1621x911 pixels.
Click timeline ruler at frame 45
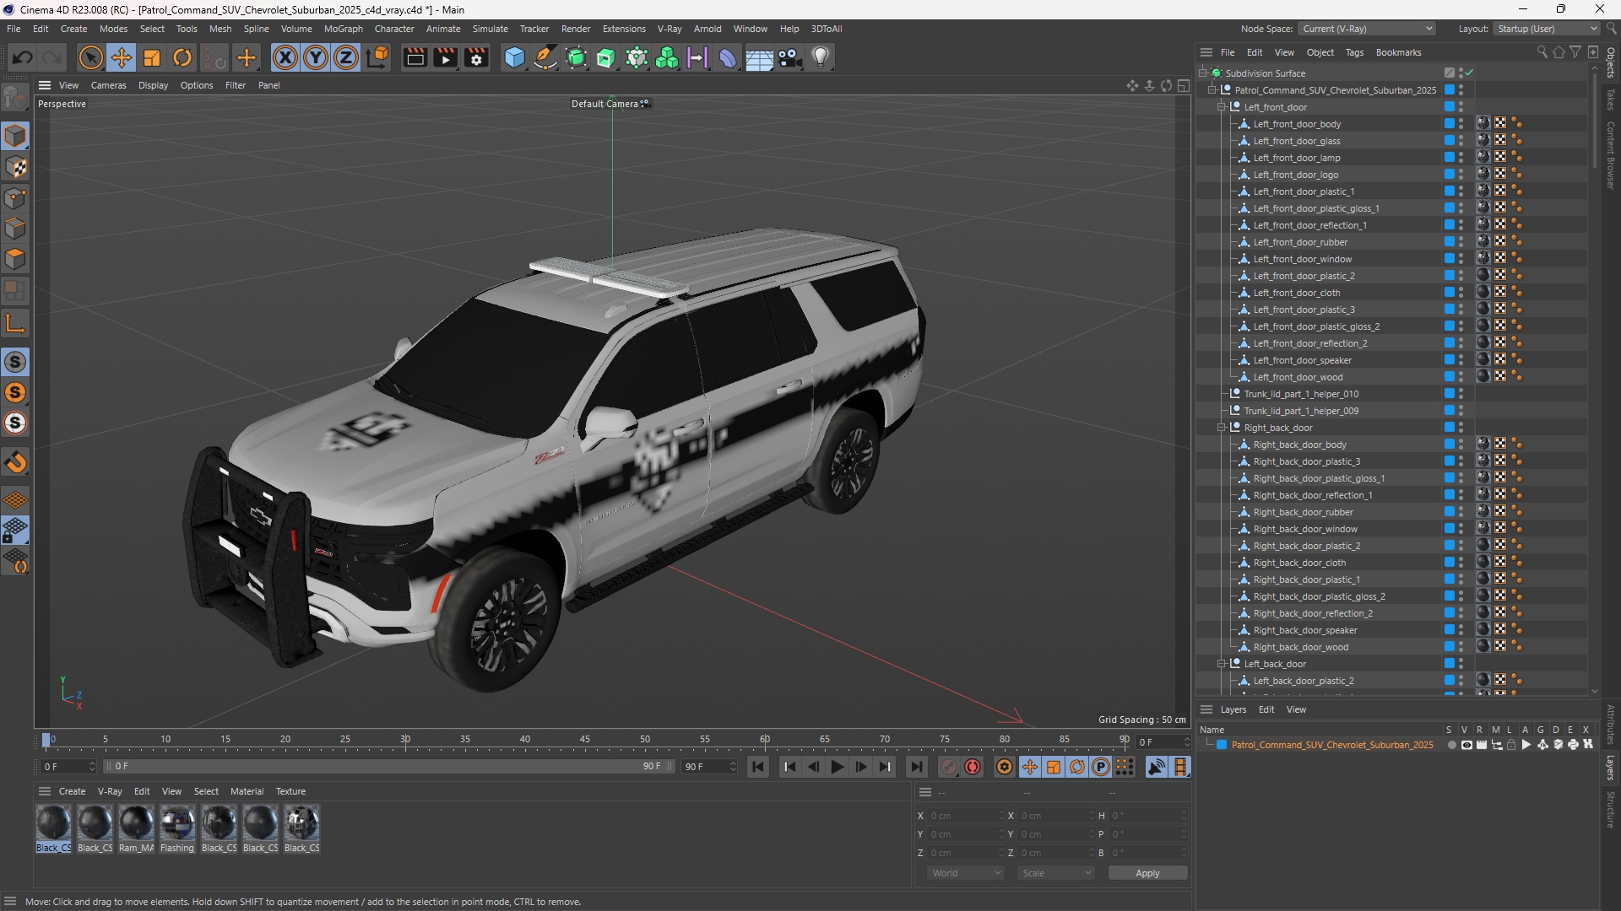click(x=585, y=741)
